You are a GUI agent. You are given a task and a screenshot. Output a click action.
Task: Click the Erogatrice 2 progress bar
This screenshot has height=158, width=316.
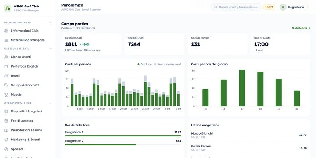pos(123,145)
